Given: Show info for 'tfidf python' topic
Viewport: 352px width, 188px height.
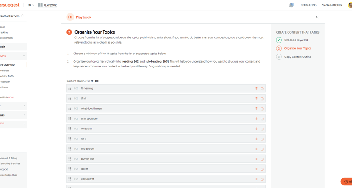Looking at the screenshot, I should [x=262, y=149].
